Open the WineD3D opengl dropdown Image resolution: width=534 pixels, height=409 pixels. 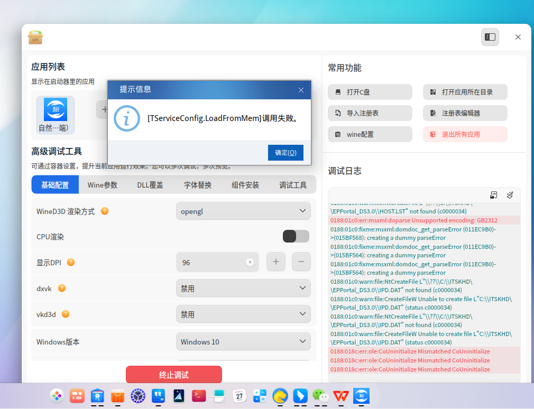click(x=243, y=211)
